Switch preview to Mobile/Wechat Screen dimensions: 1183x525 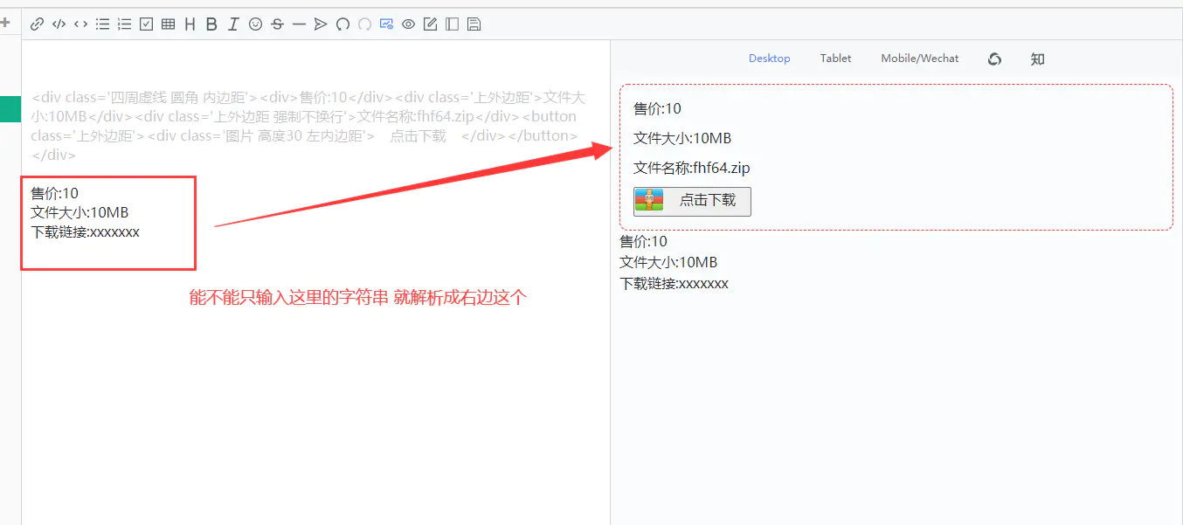920,59
